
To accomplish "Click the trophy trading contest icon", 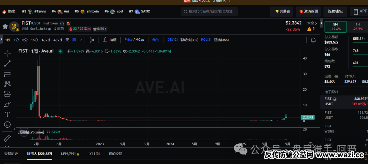I will tap(277, 11).
